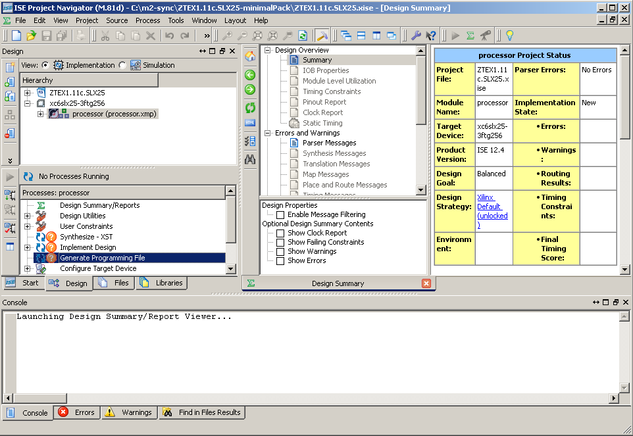Check the Show Clock Report option
This screenshot has width=633, height=436.
pyautogui.click(x=281, y=233)
